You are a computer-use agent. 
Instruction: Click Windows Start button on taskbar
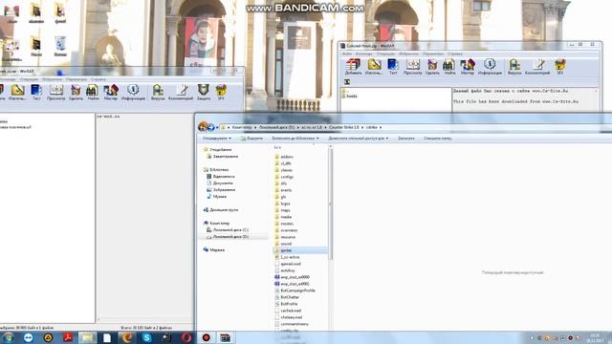point(9,337)
